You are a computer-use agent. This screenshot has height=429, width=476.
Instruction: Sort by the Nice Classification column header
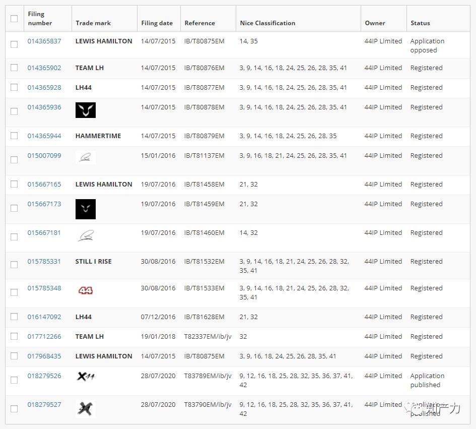pos(267,23)
